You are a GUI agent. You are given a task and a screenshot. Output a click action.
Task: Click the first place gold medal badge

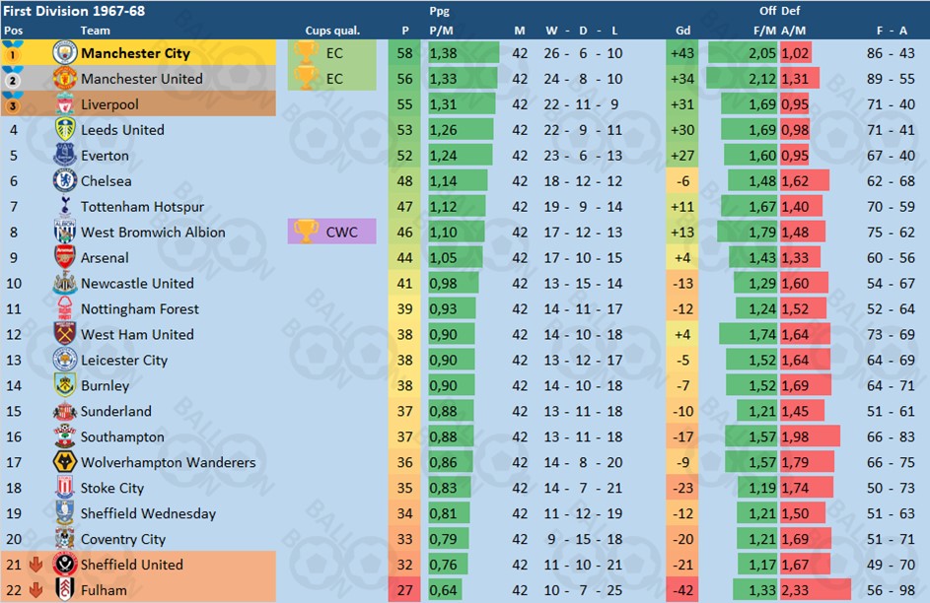click(x=12, y=52)
